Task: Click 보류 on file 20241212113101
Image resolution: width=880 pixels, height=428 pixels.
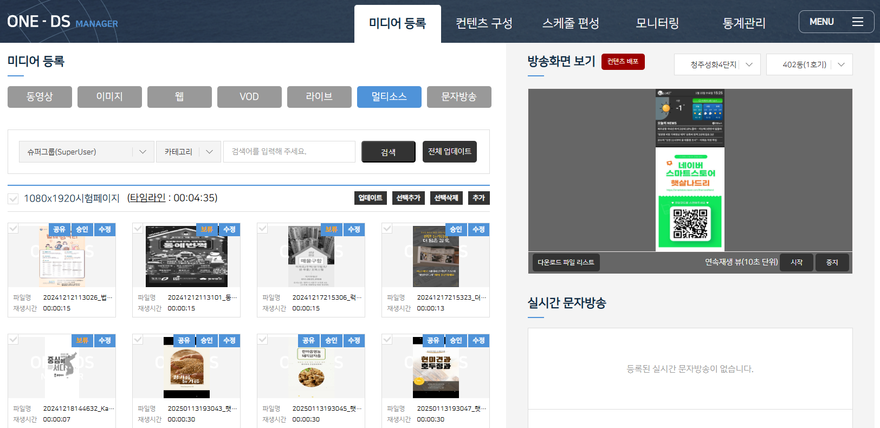Action: [207, 229]
